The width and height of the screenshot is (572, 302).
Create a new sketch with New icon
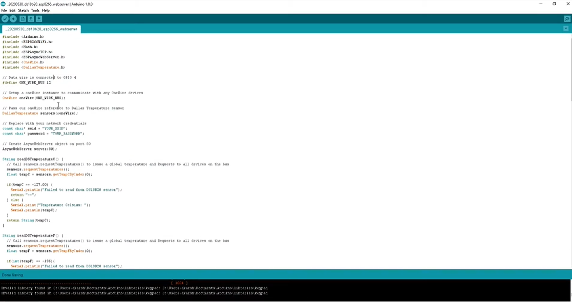coord(23,19)
